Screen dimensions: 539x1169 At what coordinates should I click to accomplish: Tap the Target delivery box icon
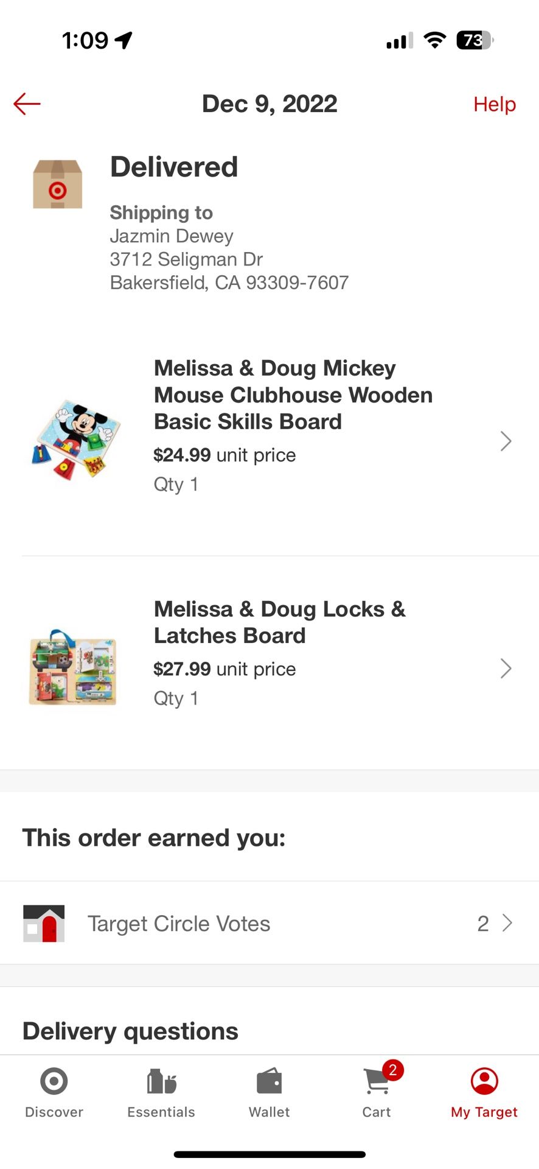57,184
